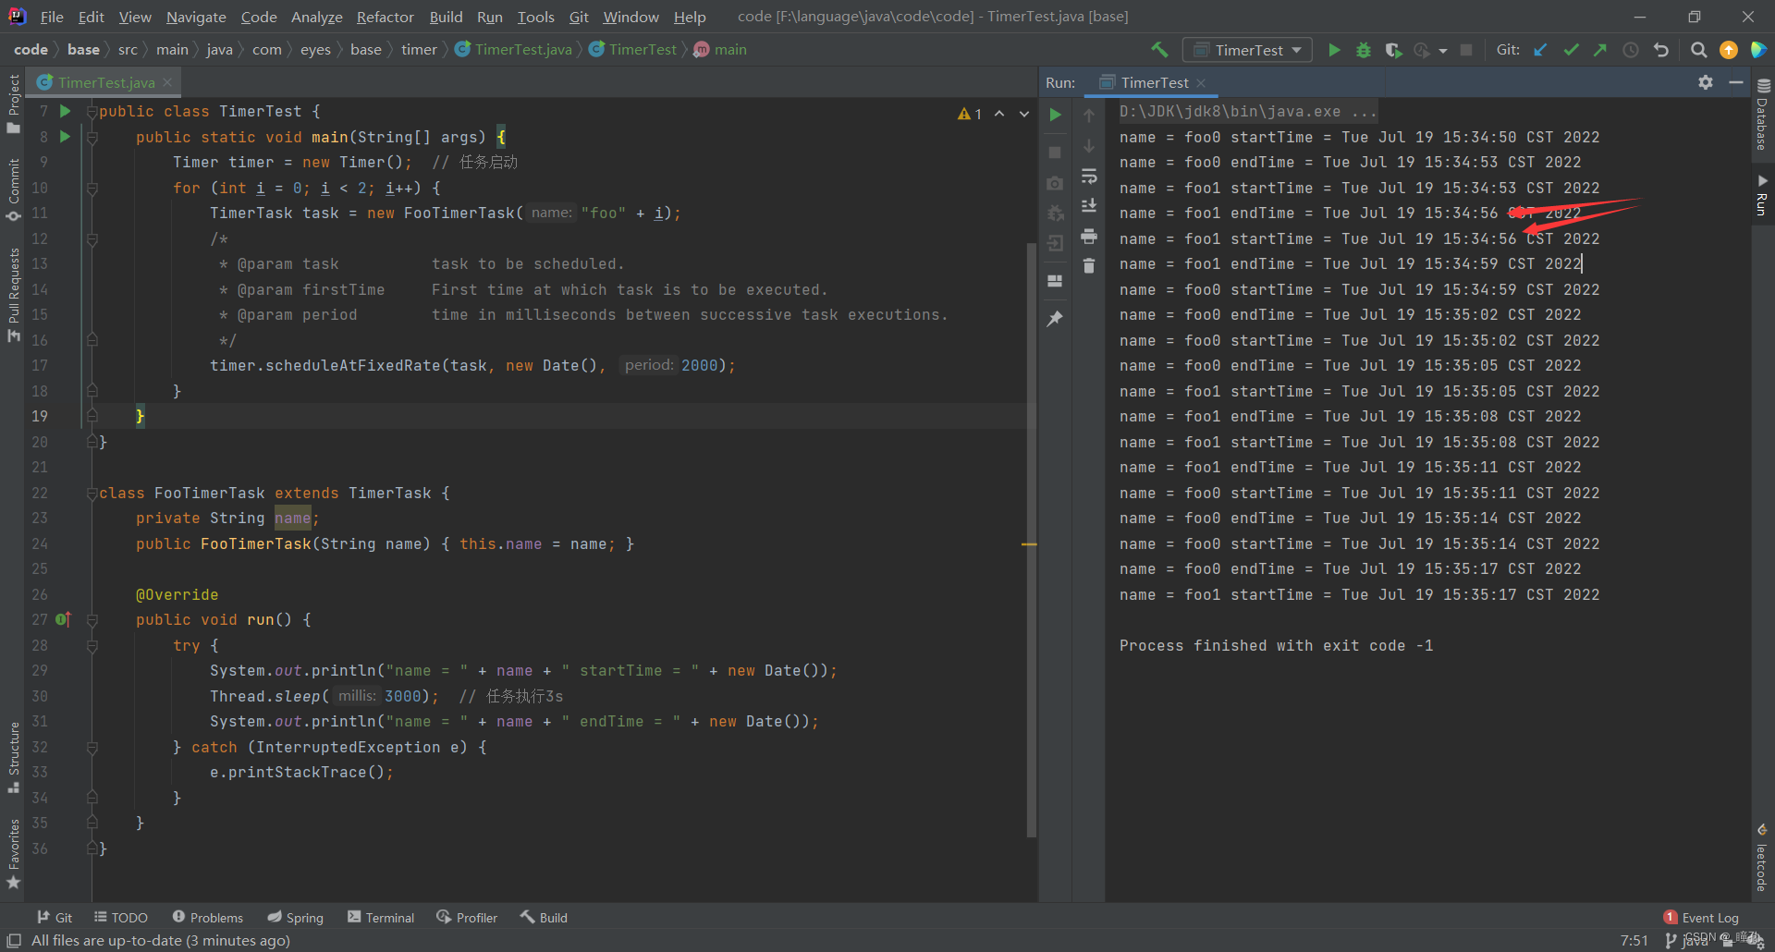Click the editor vertical scrollbar
This screenshot has width=1775, height=952.
(1031, 541)
